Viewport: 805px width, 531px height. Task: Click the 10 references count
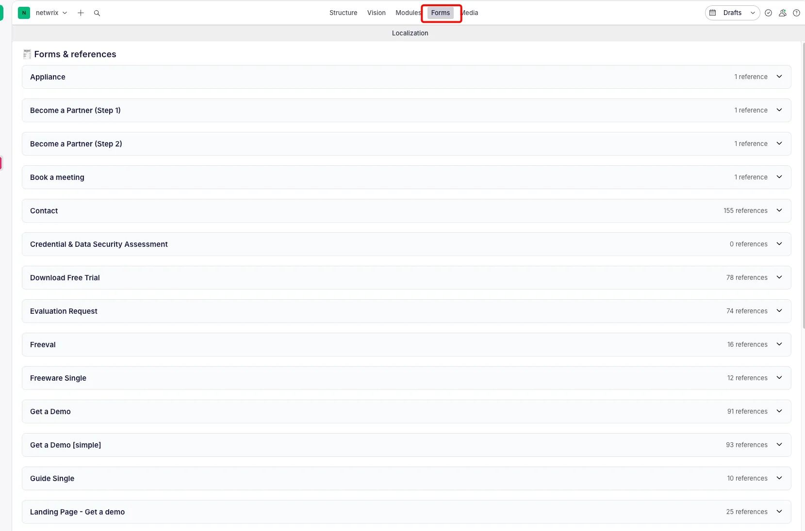[x=747, y=478]
